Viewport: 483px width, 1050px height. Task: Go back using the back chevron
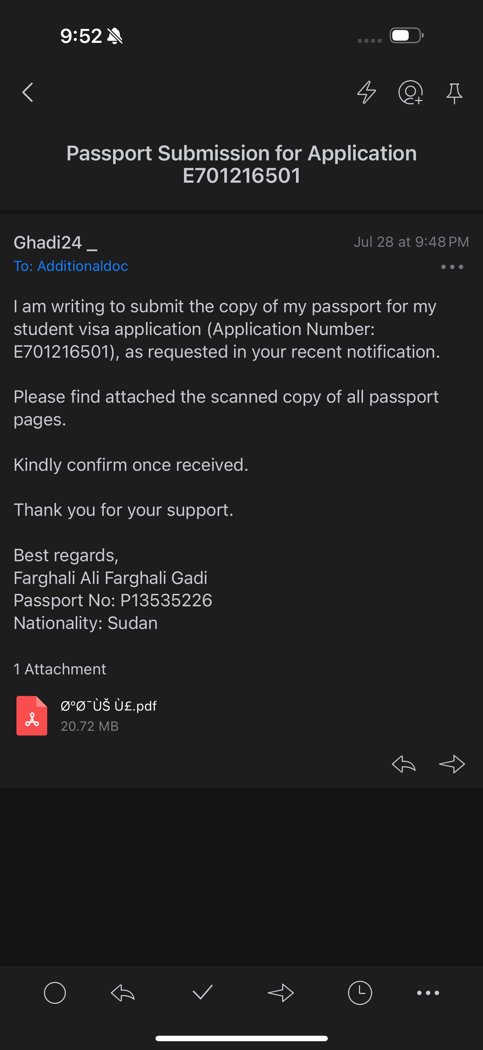tap(28, 93)
